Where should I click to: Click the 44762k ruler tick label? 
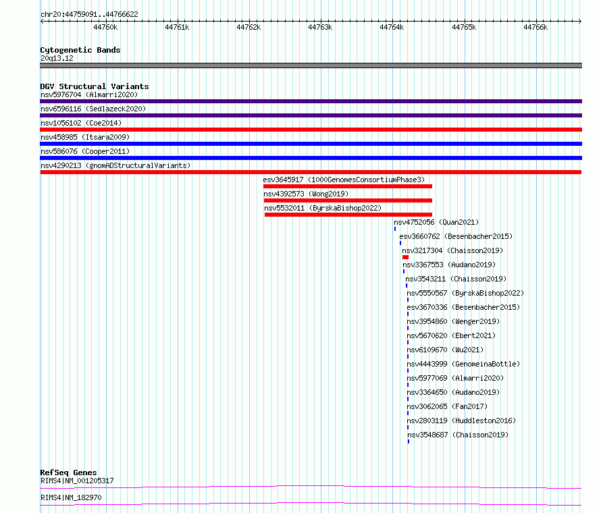(249, 28)
